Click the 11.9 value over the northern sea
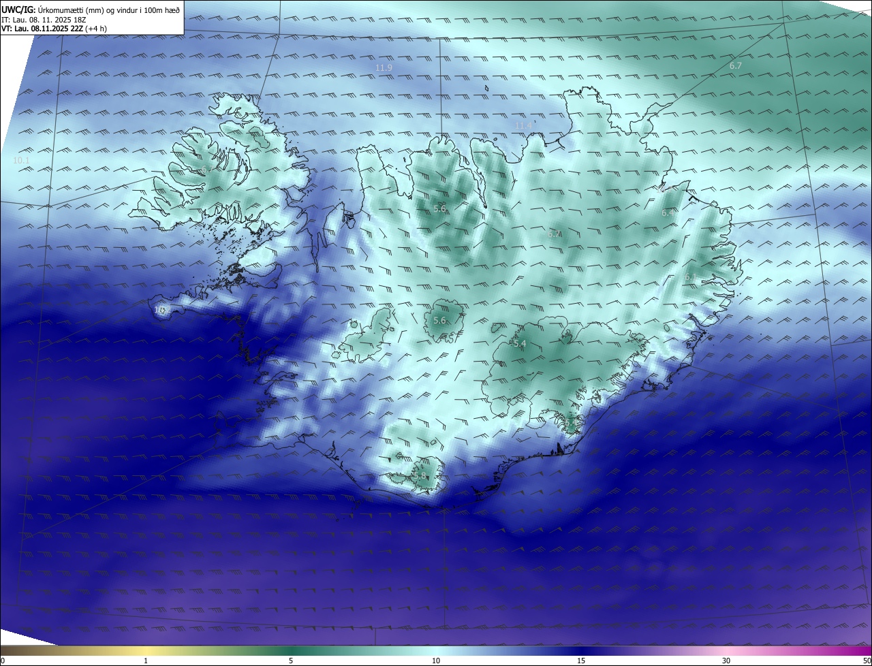Screen dimensions: 872x666 (x=384, y=67)
